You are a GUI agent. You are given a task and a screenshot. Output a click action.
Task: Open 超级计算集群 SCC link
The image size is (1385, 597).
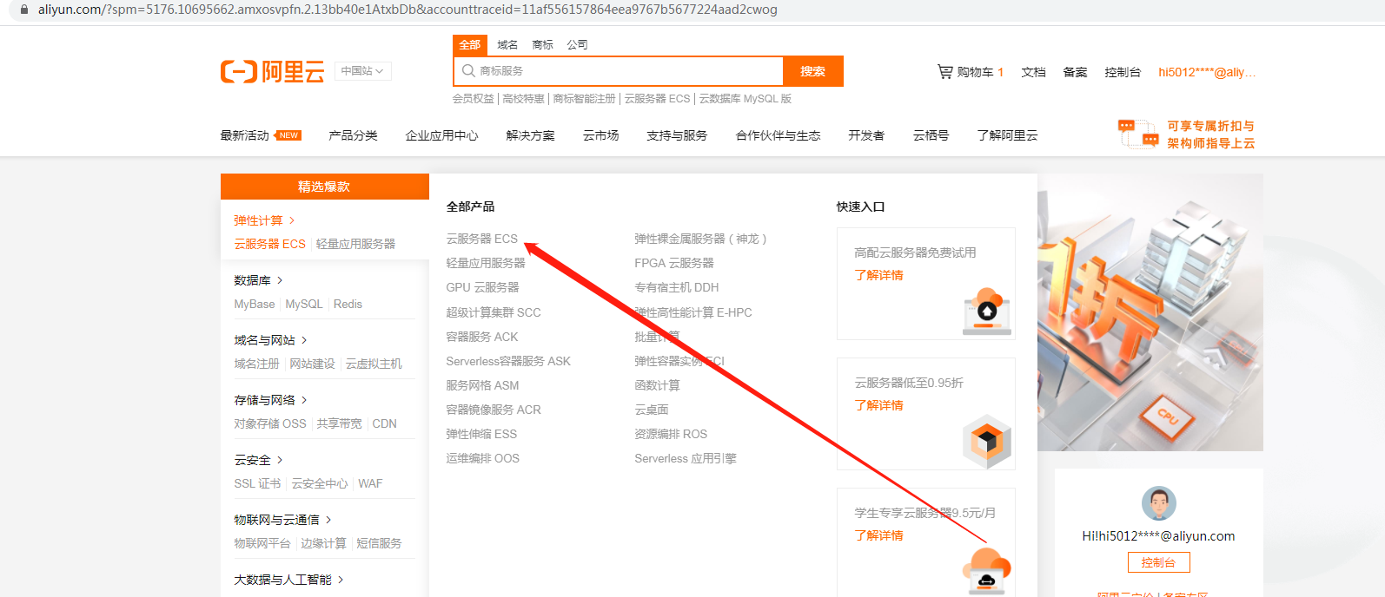[494, 312]
